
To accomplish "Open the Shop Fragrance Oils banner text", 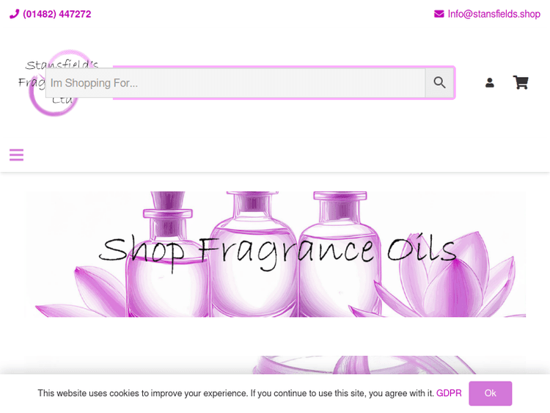I will 277,251.
